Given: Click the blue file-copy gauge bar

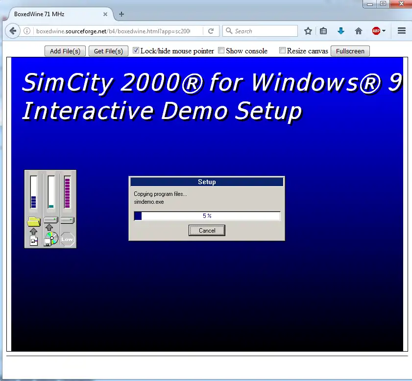Looking at the screenshot, I should point(33,192).
